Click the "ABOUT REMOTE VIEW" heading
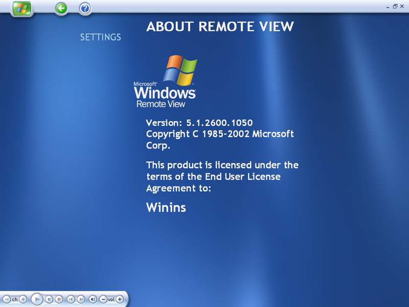Viewport: 409px width, 307px height. tap(220, 27)
